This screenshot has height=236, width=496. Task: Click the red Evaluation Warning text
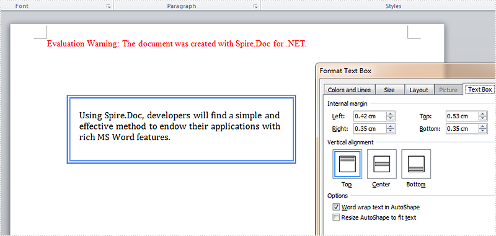click(177, 43)
